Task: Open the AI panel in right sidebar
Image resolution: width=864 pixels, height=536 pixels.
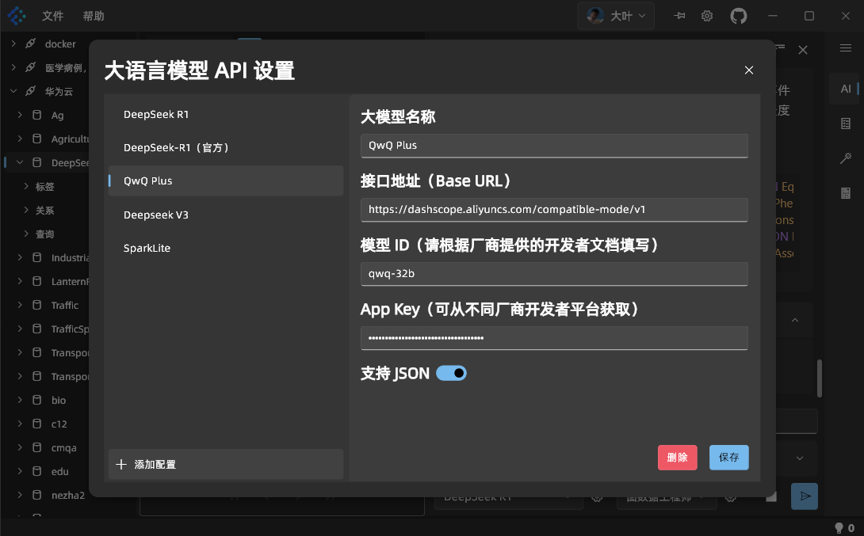Action: pos(846,89)
